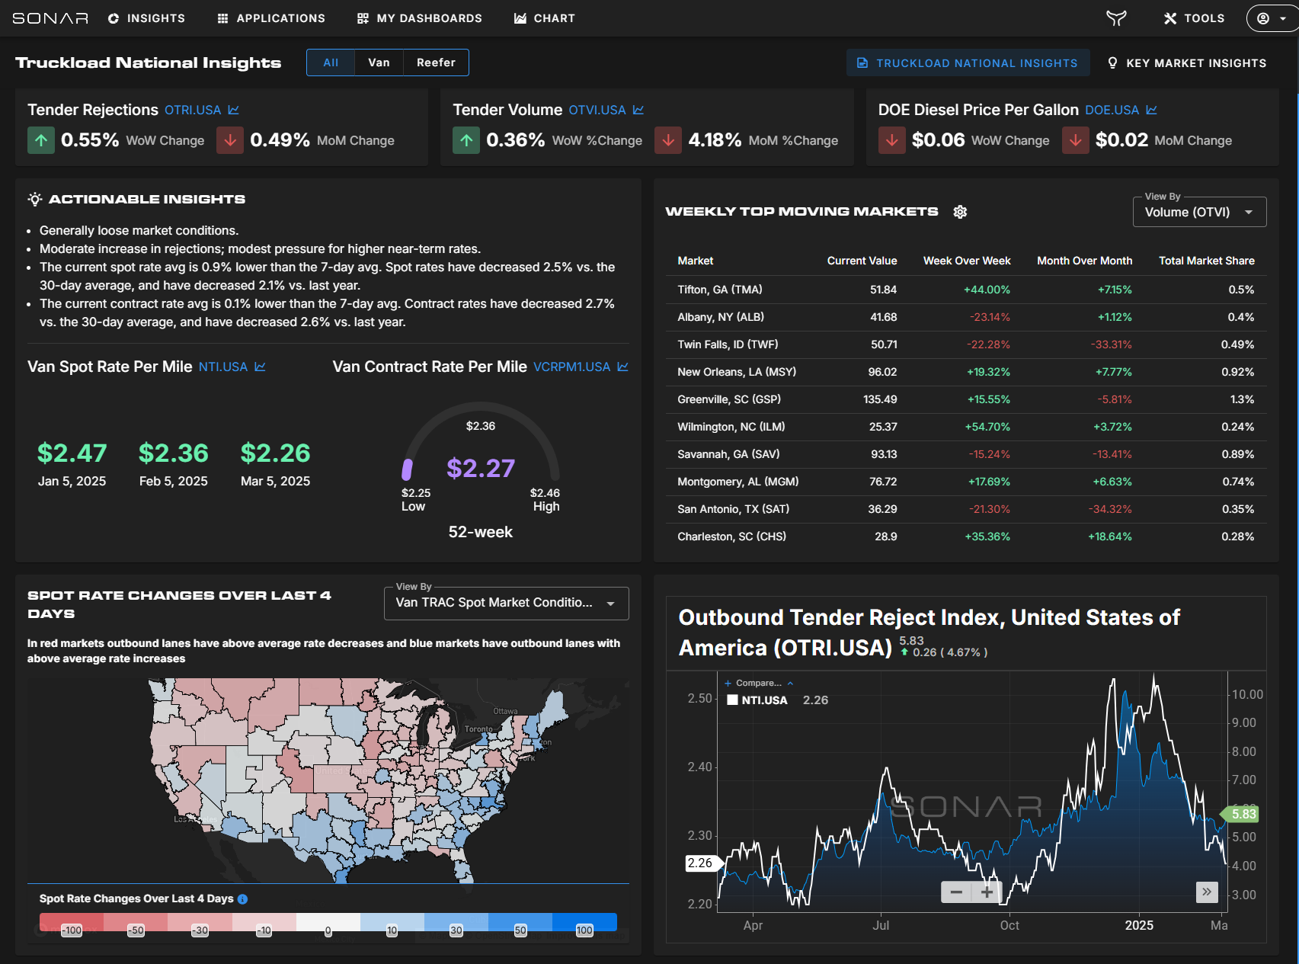This screenshot has width=1299, height=964.
Task: Open Van TRAC Spot Market Conditions dropdown
Action: 506,603
